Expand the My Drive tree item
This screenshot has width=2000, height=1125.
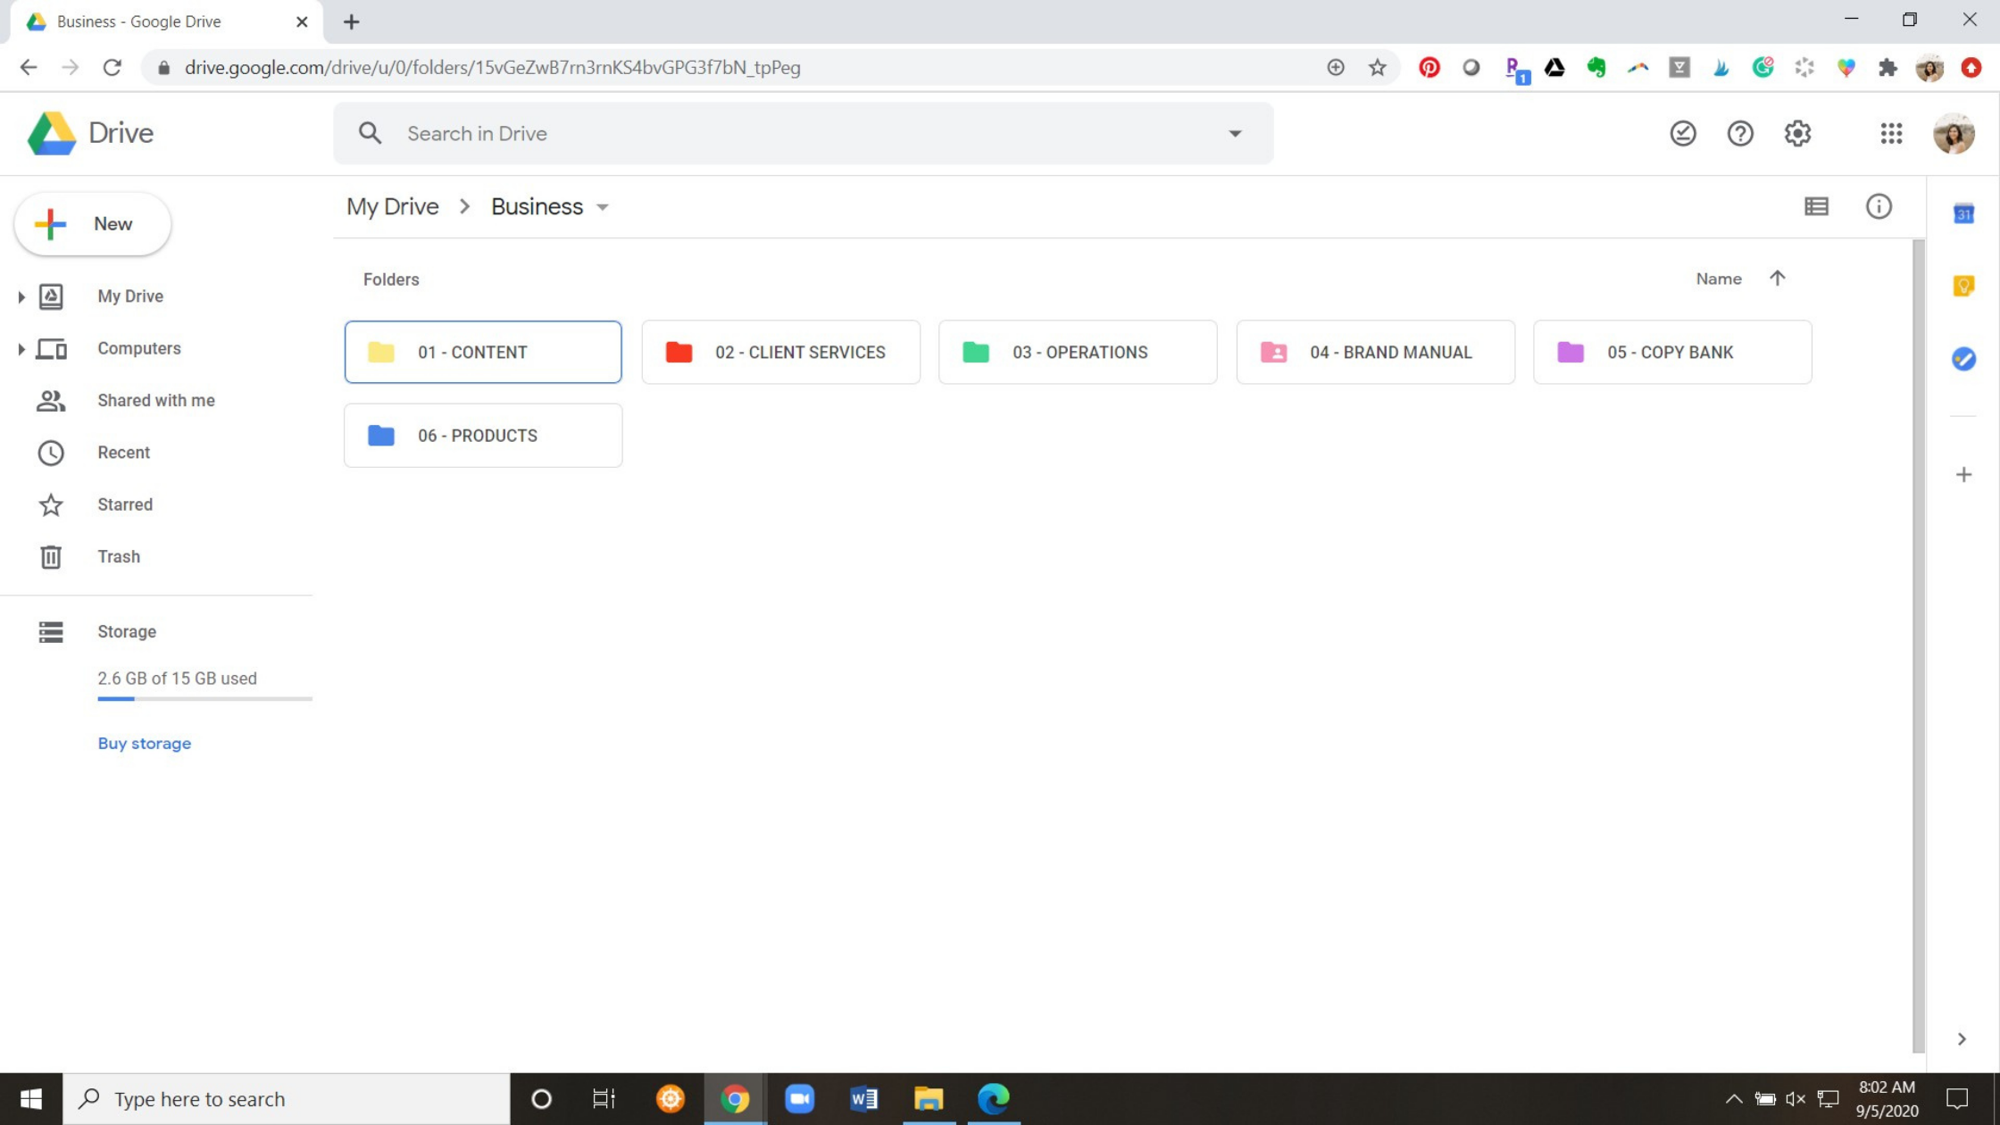pyautogui.click(x=21, y=296)
